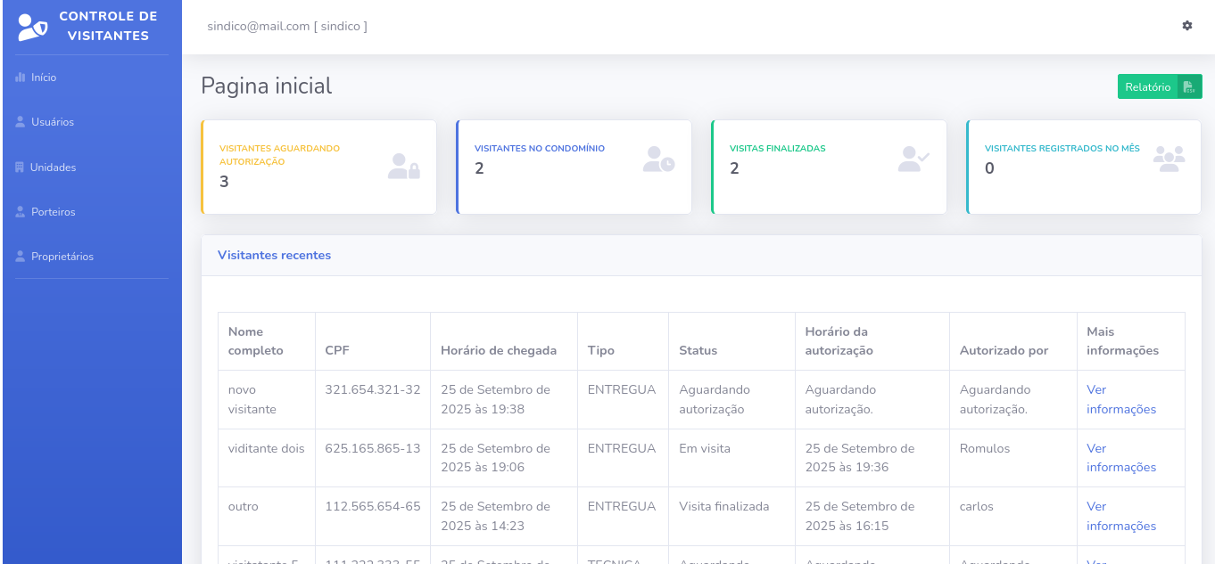Click the Usuários person icon in sidebar

tap(21, 122)
